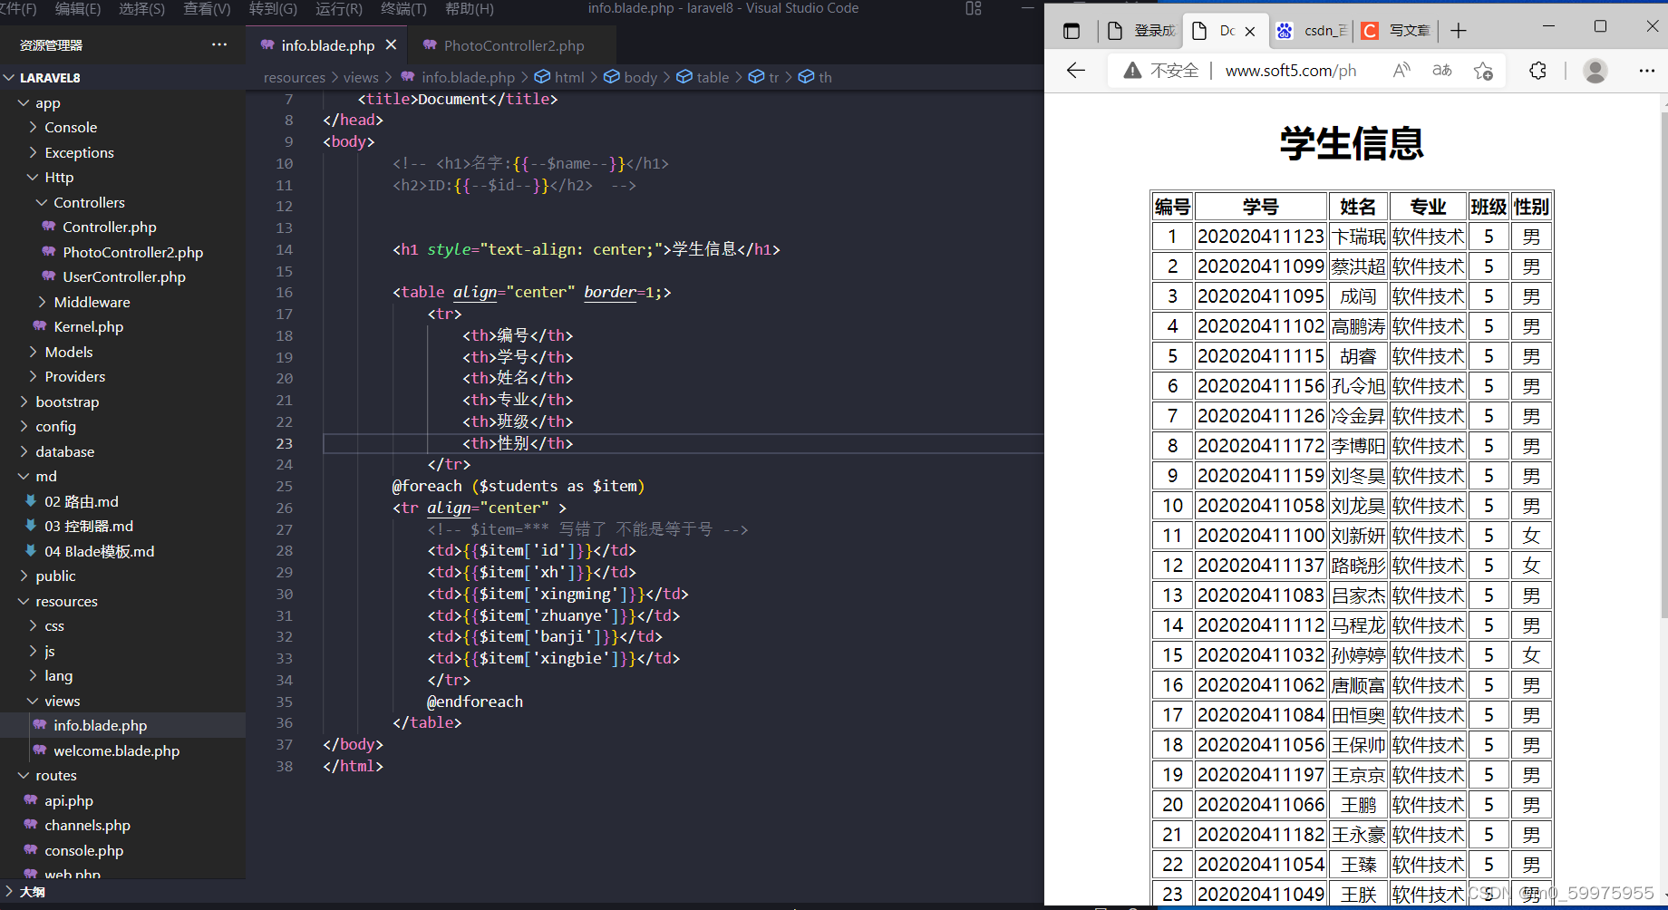This screenshot has width=1668, height=910.
Task: Click the translate page icon
Action: 1441,71
